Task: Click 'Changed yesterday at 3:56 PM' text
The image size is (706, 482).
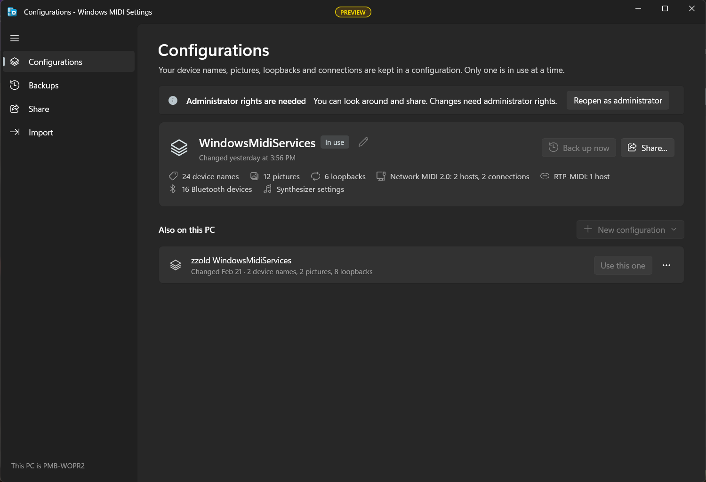Action: coord(247,158)
